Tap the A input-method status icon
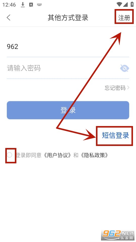 31,5
